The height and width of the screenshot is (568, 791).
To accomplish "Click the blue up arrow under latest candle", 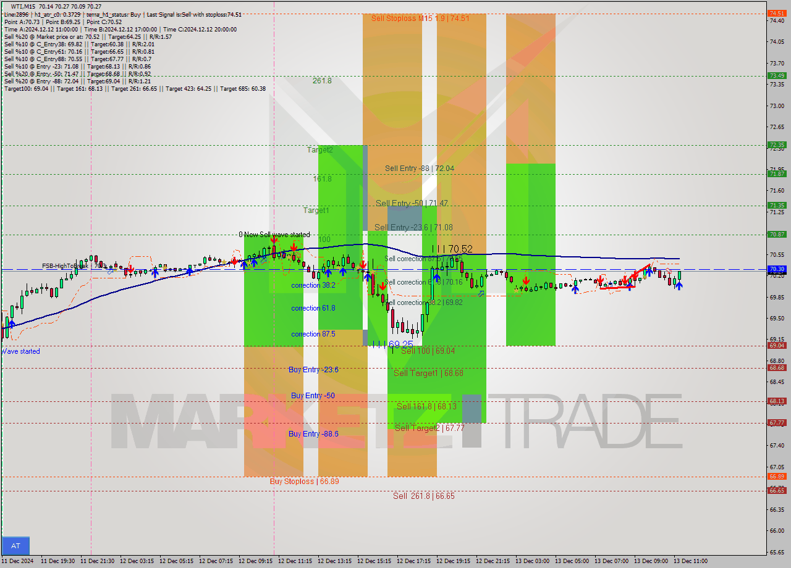I will click(679, 286).
